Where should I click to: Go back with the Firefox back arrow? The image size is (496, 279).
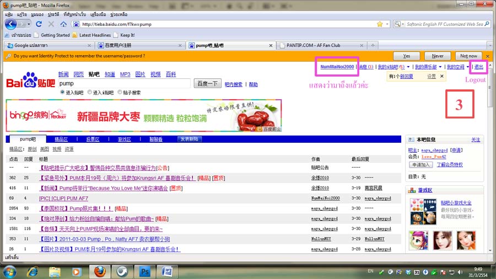coord(11,24)
